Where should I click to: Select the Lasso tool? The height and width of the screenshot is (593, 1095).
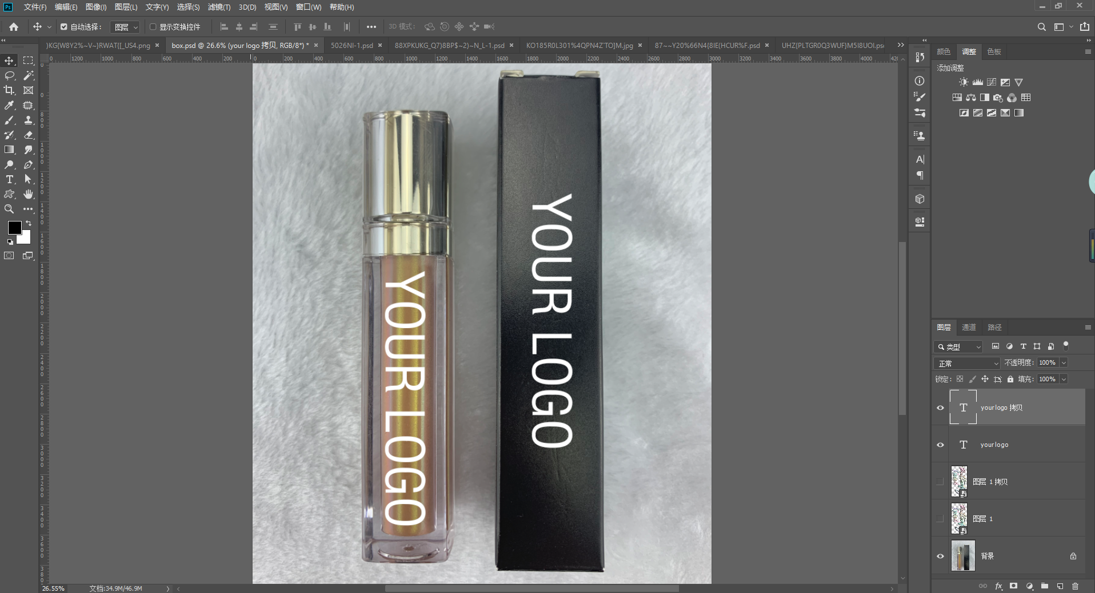coord(9,75)
